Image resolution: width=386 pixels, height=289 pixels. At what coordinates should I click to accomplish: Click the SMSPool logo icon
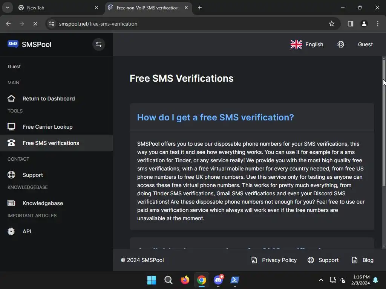[13, 44]
